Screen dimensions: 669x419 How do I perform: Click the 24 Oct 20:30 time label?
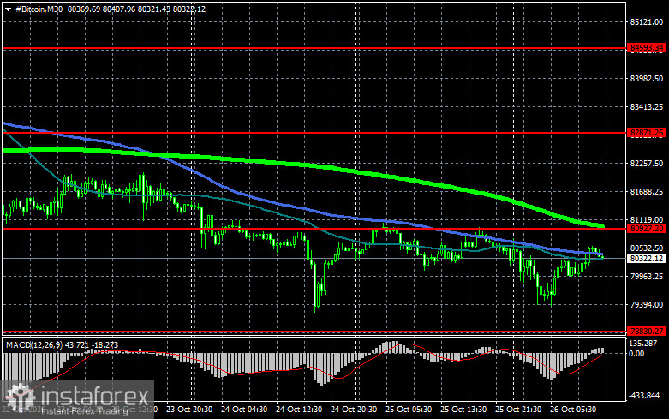[354, 410]
